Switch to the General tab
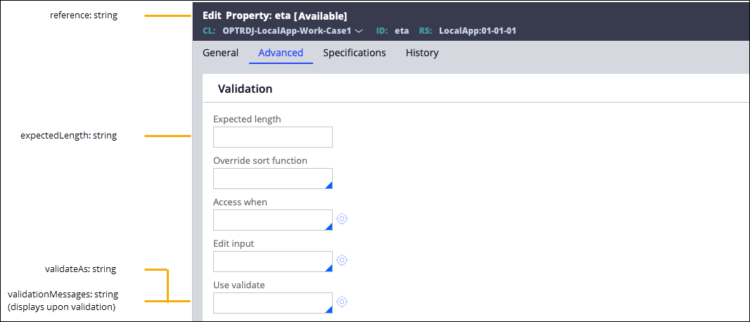The height and width of the screenshot is (322, 750). point(220,53)
